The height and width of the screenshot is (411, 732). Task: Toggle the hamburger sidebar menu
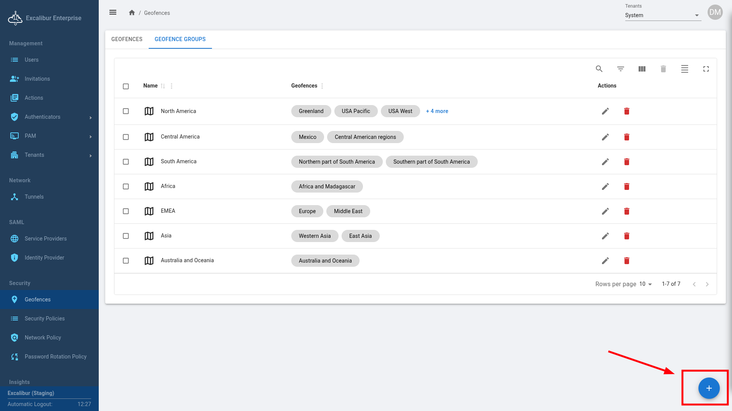(x=113, y=13)
